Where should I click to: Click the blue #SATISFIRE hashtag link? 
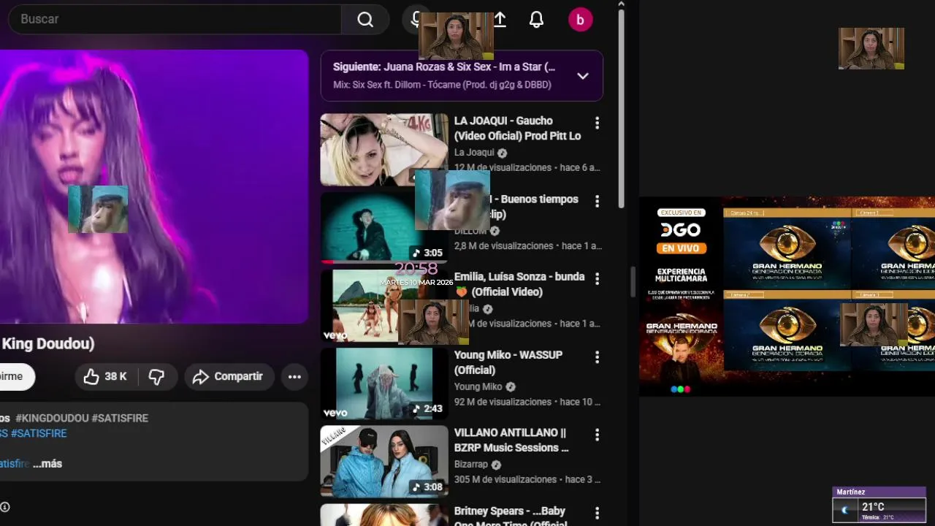pos(39,434)
